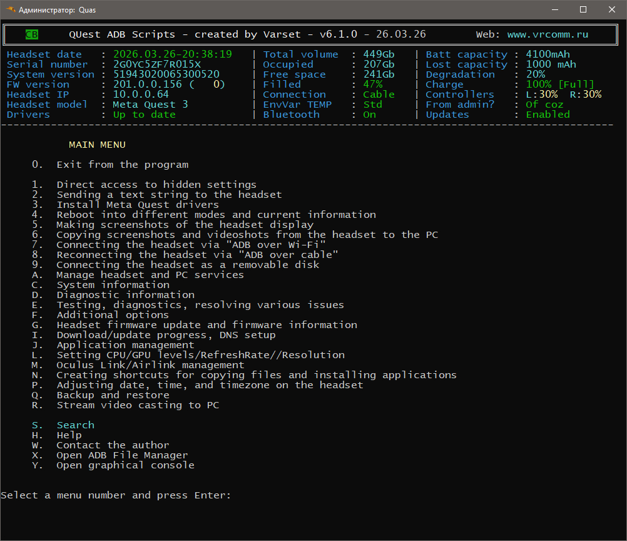Click the Bluetooth On status value

[369, 115]
